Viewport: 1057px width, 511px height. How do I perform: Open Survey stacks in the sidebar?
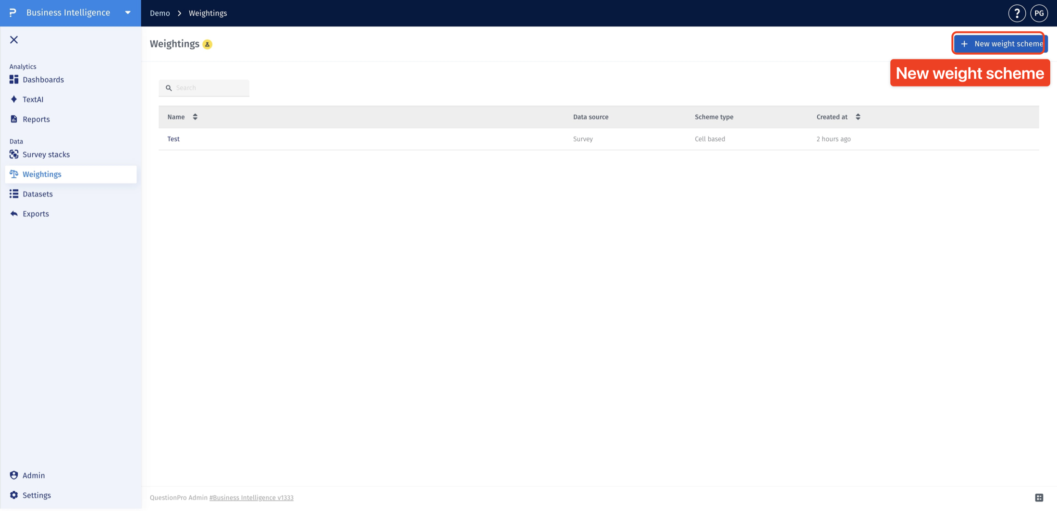pyautogui.click(x=71, y=154)
